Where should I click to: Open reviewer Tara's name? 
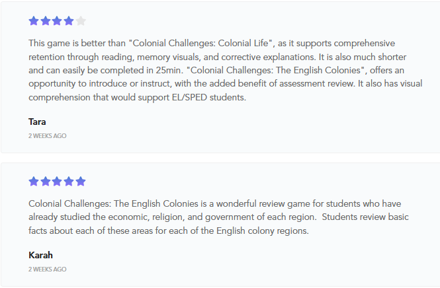(37, 122)
